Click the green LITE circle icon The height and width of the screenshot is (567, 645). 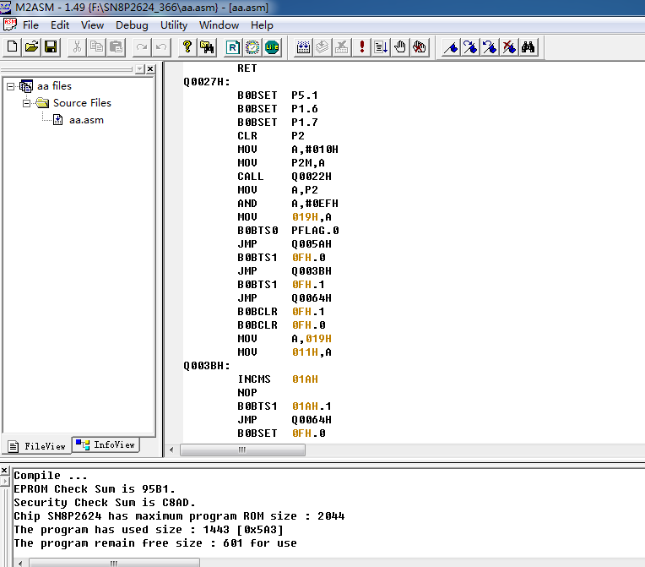click(x=272, y=46)
